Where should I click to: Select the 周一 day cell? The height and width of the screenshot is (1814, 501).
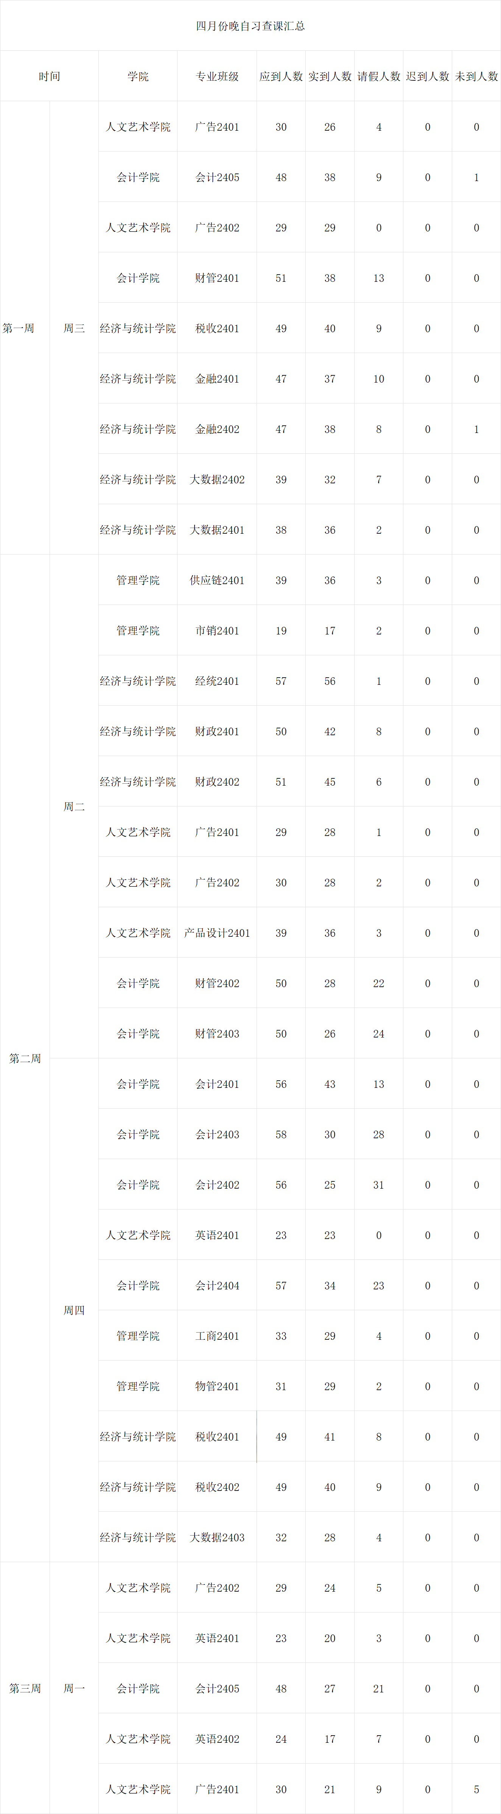pos(74,1689)
